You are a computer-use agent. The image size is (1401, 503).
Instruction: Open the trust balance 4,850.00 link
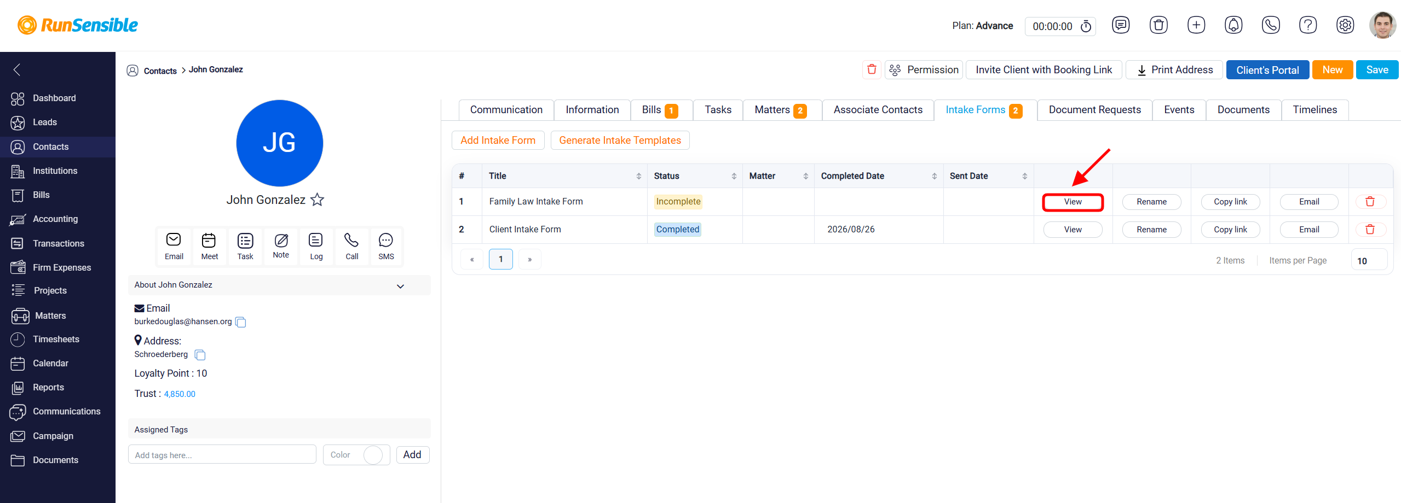[x=180, y=394]
